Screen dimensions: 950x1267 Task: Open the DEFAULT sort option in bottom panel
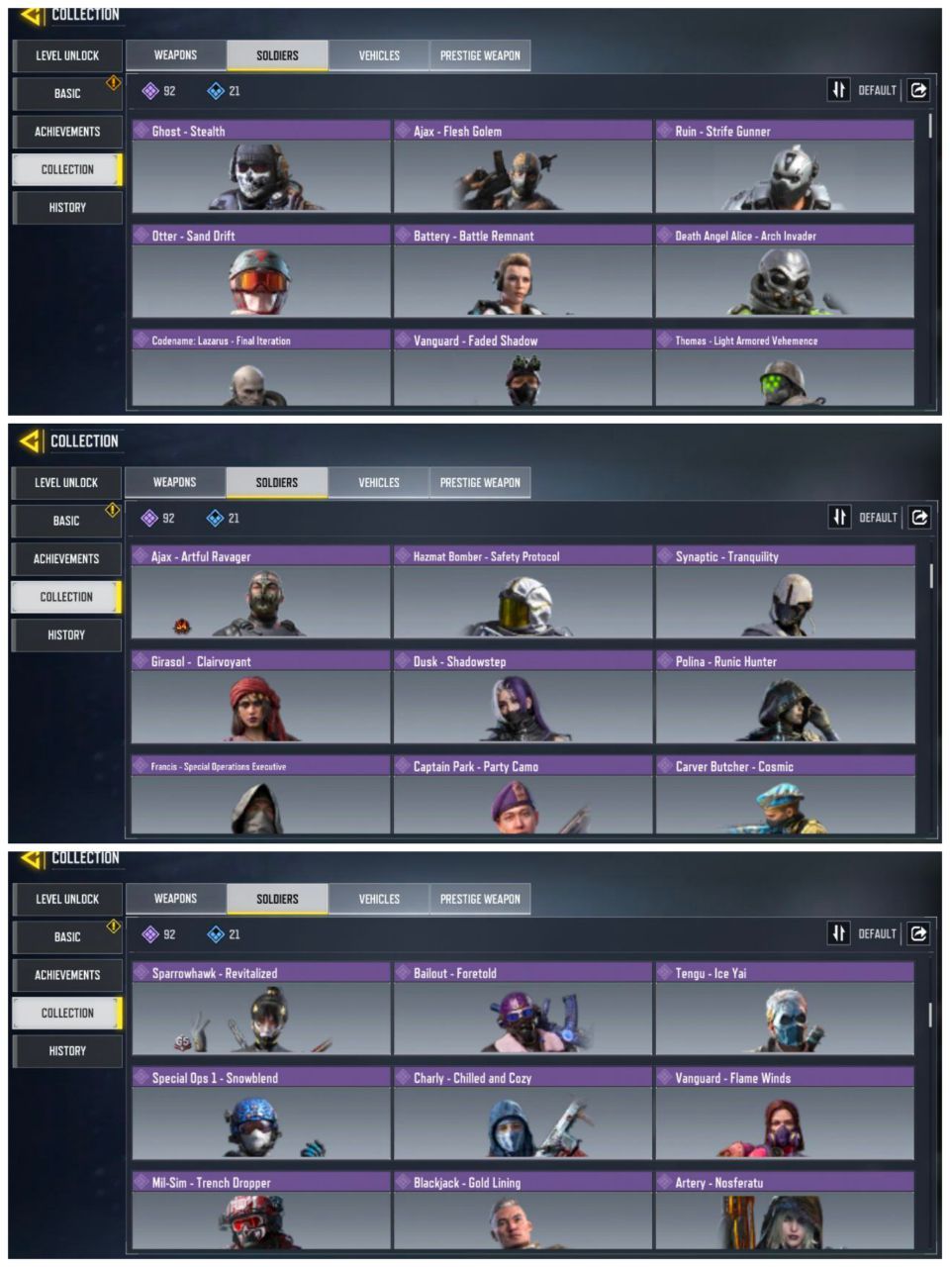[877, 933]
